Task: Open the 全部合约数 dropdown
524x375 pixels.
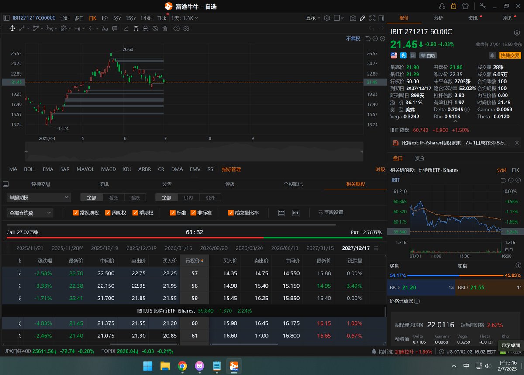Action: click(x=30, y=213)
